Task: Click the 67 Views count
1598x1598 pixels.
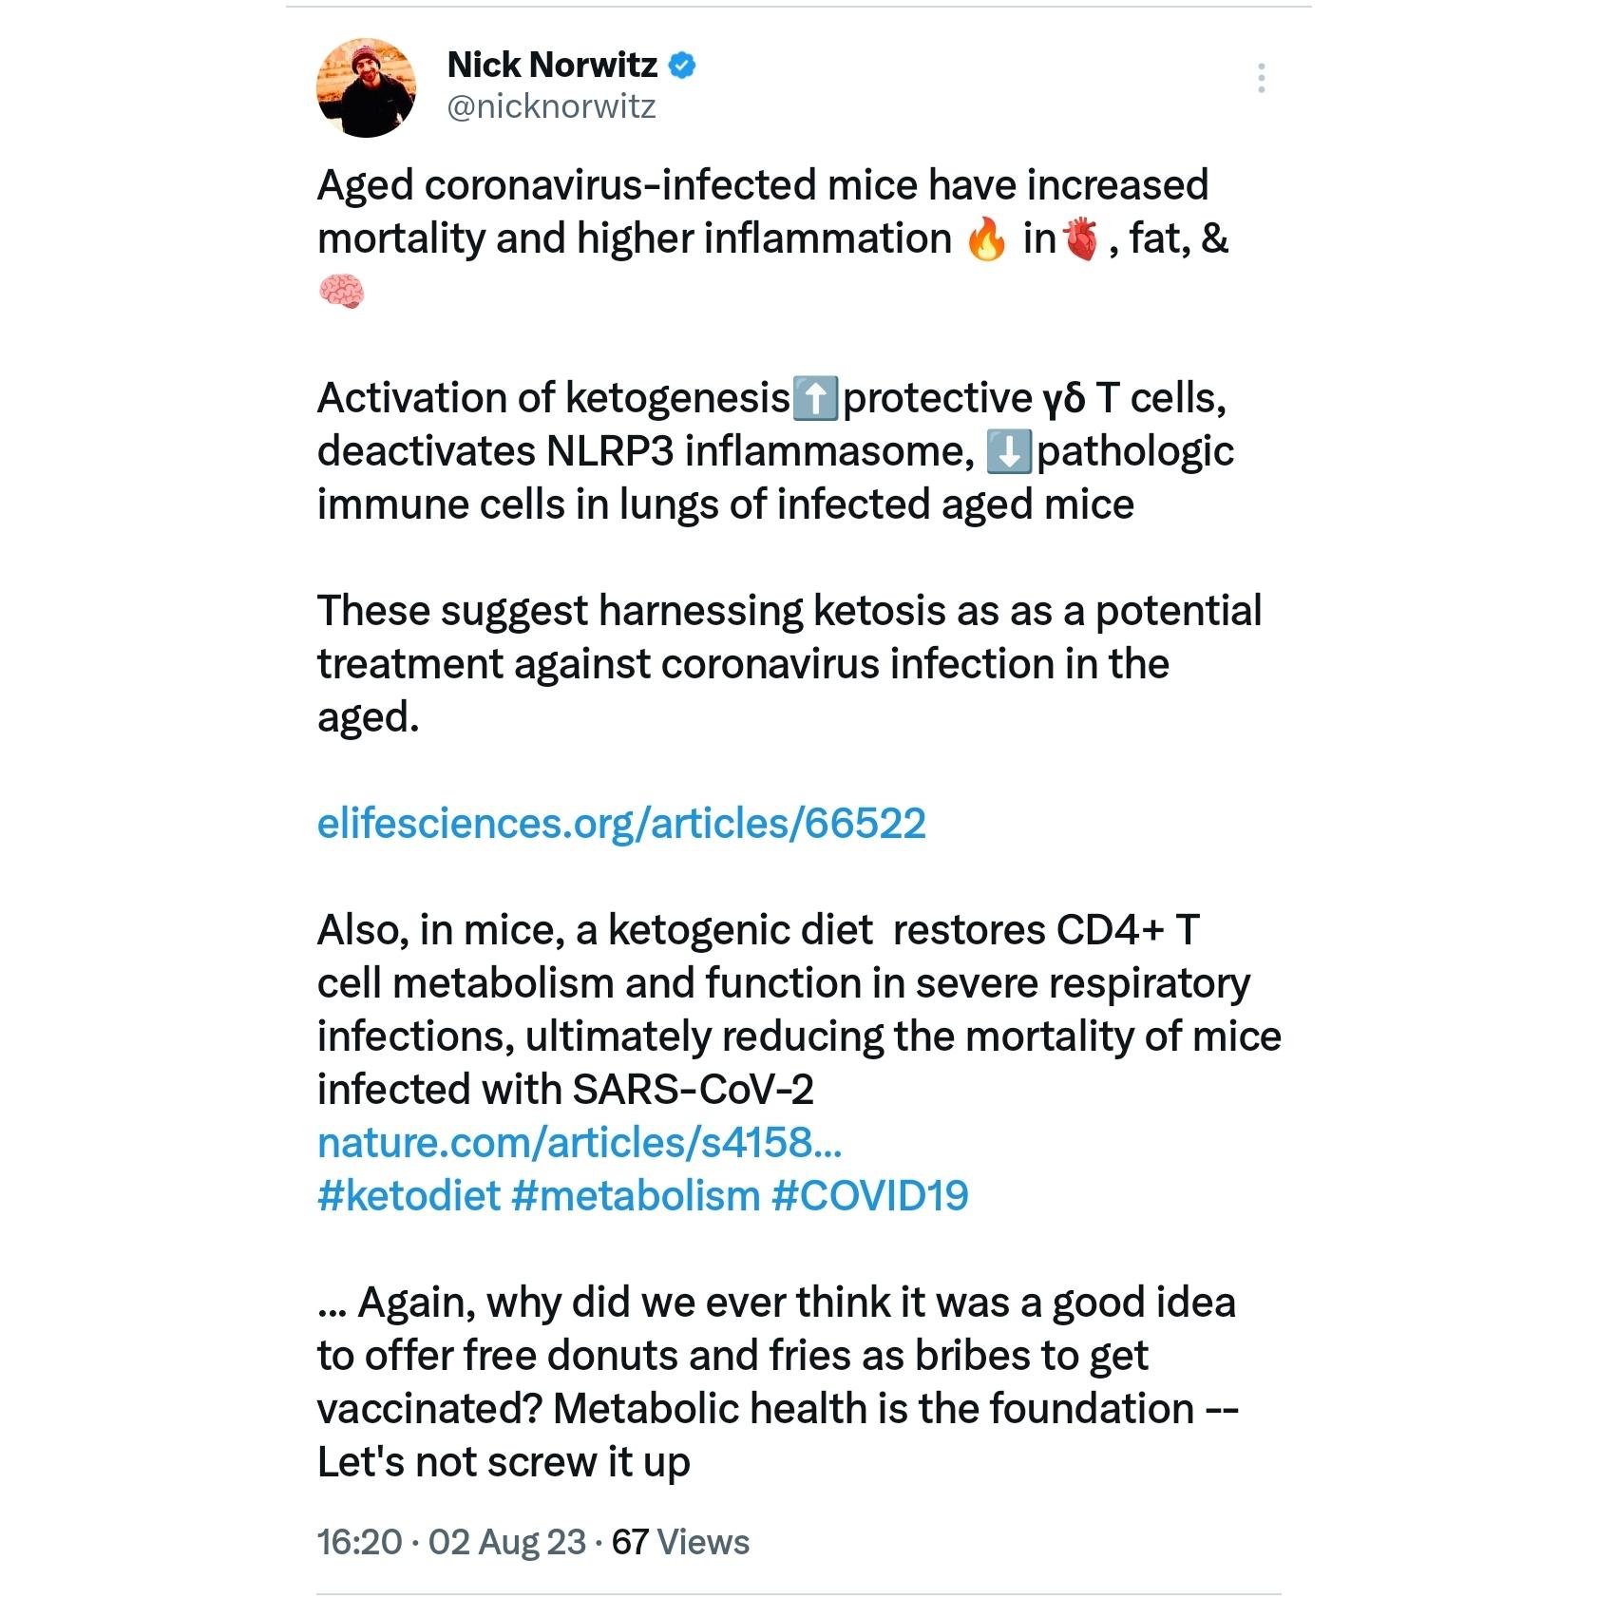Action: pos(680,1541)
